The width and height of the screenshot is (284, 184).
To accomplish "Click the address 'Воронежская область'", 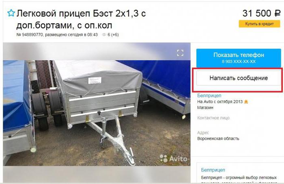I will (218, 138).
